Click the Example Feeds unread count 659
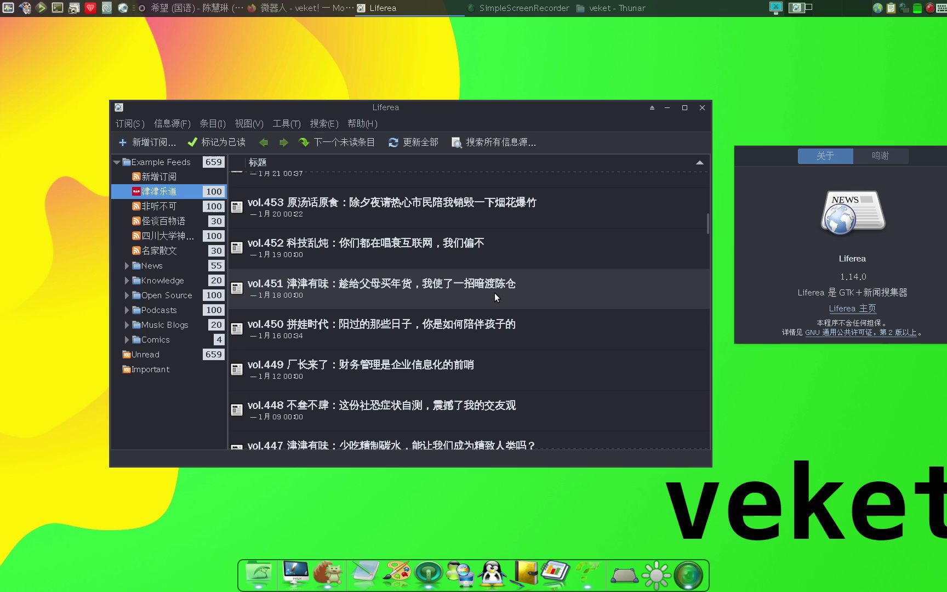 tap(213, 162)
